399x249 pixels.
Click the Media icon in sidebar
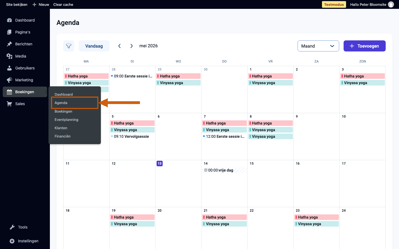click(x=9, y=56)
